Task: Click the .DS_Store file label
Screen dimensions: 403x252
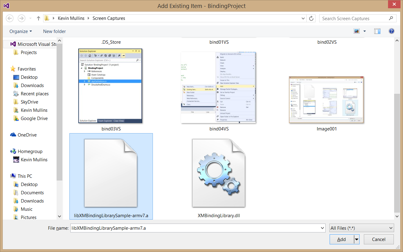Action: 111,42
